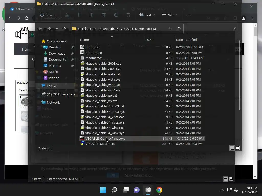The width and height of the screenshot is (262, 196).
Task: Sort files by Name column header
Action: [84, 40]
